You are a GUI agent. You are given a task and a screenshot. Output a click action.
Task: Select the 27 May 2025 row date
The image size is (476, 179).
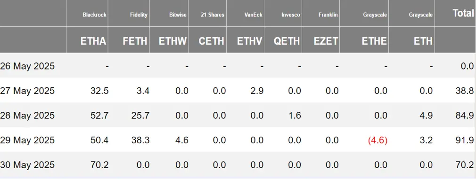[x=27, y=91]
